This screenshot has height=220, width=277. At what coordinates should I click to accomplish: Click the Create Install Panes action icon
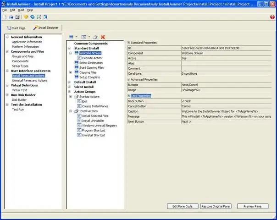tap(79, 106)
